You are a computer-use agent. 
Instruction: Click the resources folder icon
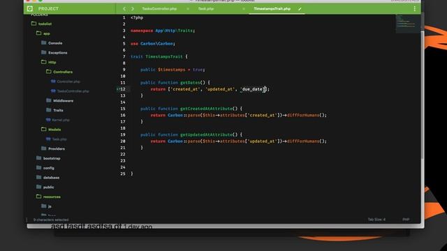coord(39,197)
